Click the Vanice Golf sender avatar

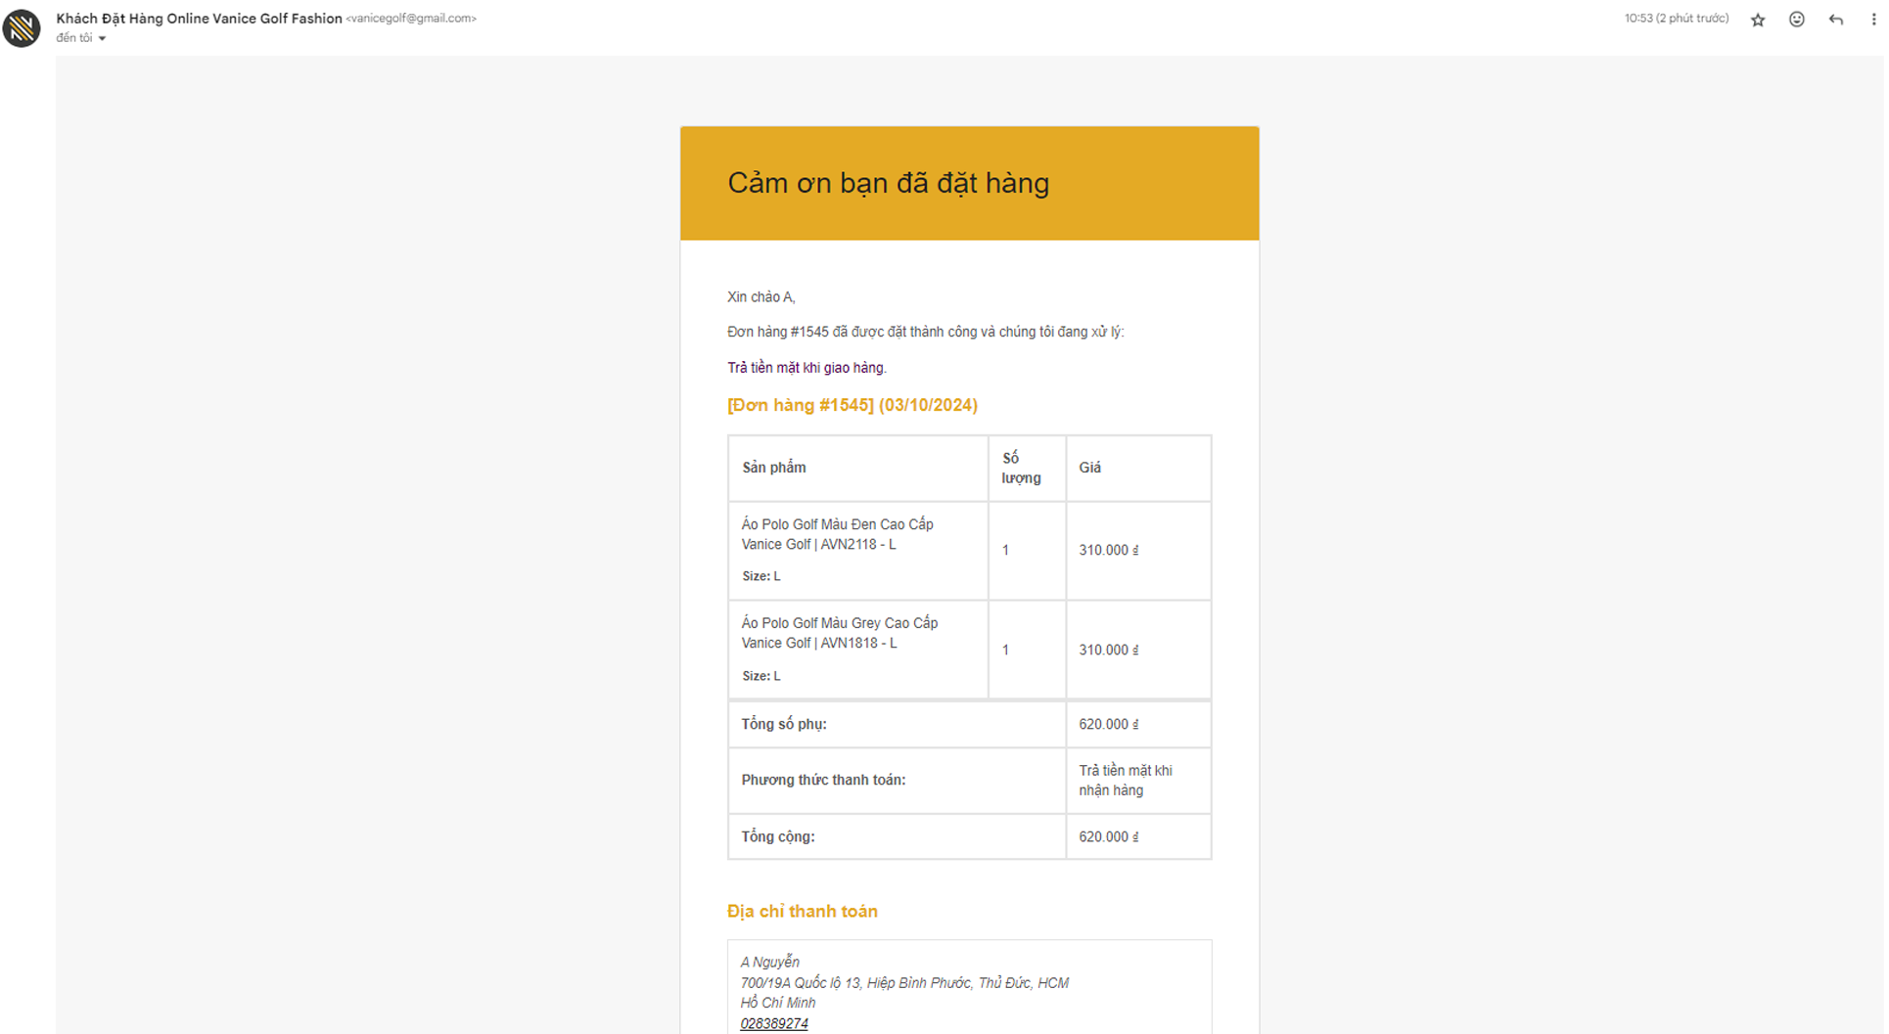click(x=22, y=27)
